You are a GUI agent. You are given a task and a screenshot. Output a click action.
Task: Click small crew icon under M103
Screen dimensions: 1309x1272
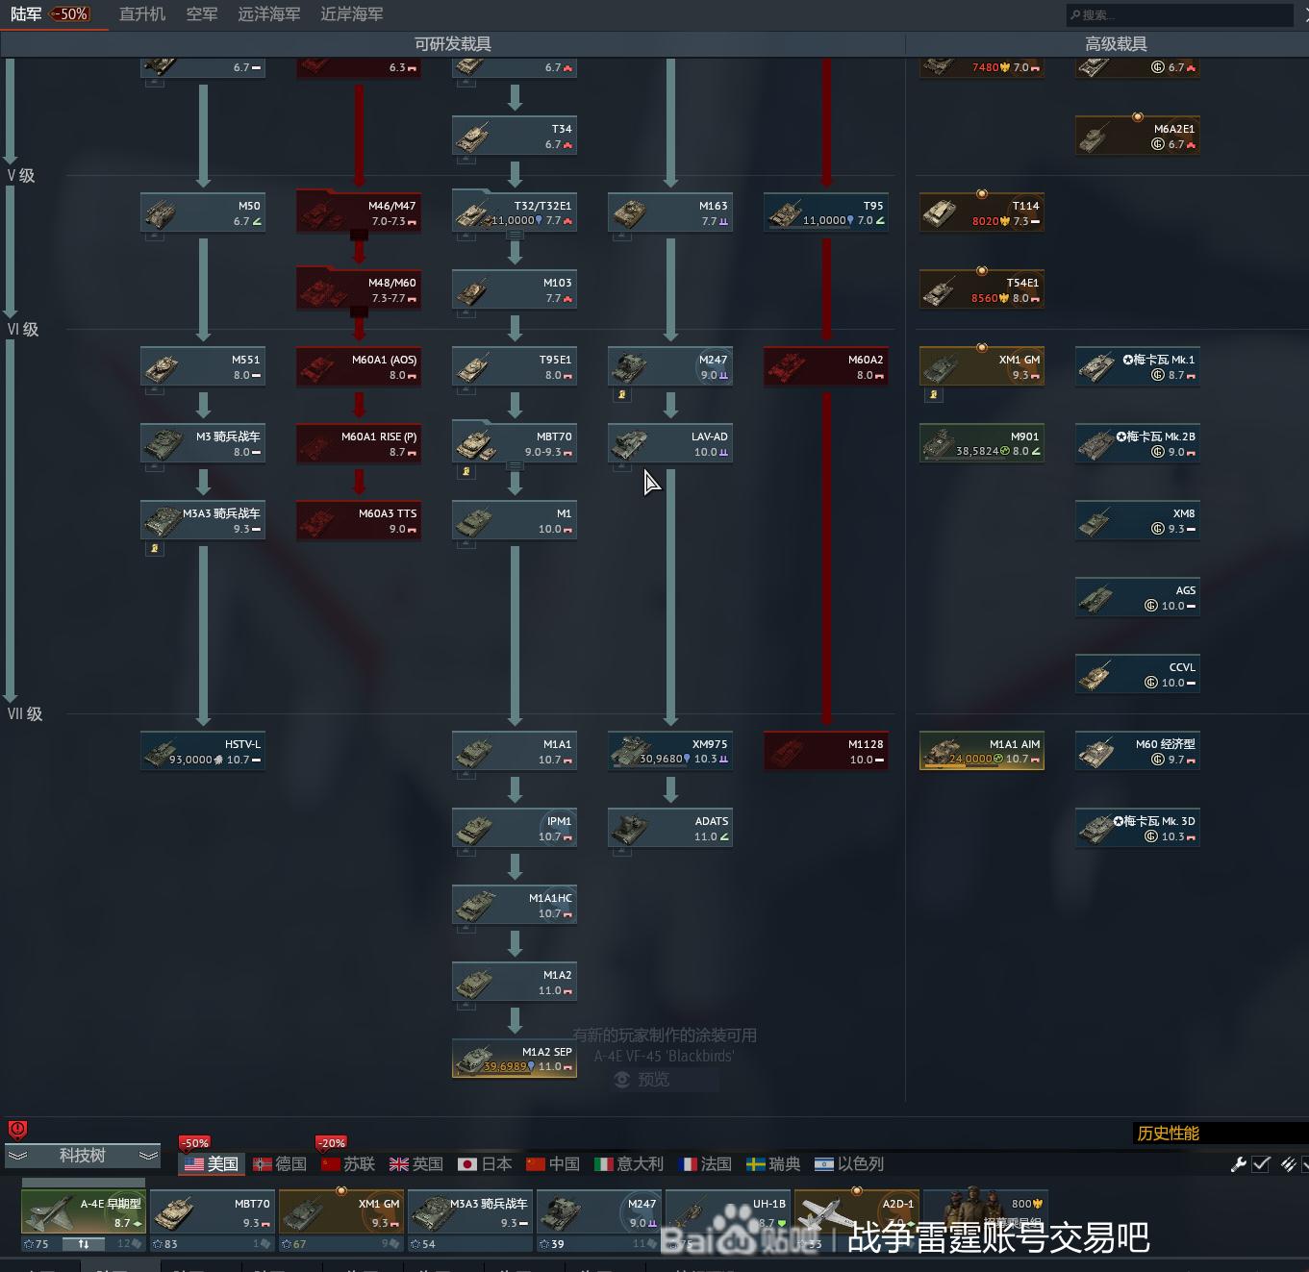tap(466, 313)
